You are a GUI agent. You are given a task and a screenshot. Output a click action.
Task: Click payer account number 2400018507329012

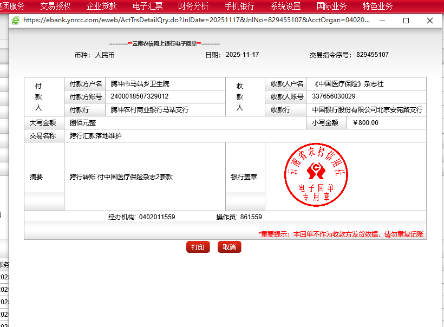click(x=139, y=96)
